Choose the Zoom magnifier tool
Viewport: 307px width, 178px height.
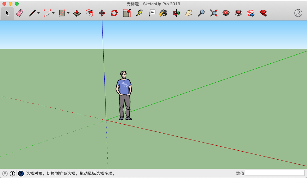201,13
